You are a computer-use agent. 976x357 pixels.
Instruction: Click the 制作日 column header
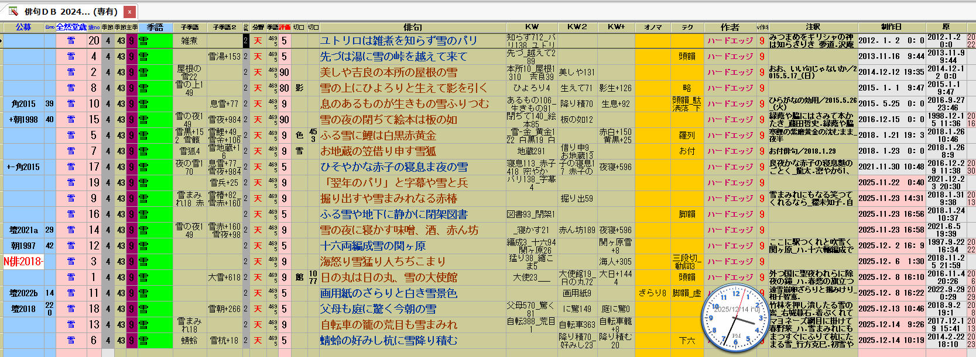pos(891,27)
